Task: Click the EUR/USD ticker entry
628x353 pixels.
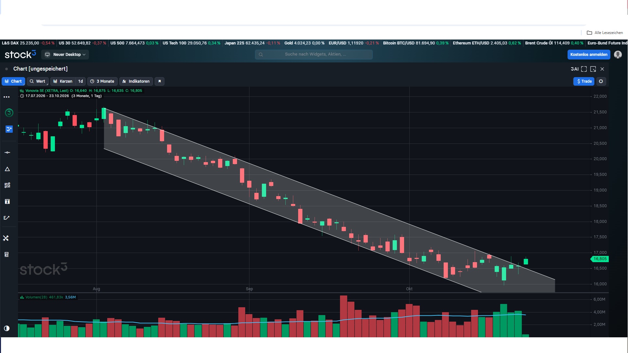Action: (x=354, y=43)
